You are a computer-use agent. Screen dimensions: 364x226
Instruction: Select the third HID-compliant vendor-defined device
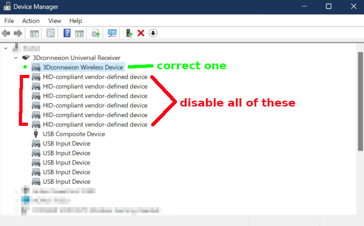pyautogui.click(x=95, y=96)
